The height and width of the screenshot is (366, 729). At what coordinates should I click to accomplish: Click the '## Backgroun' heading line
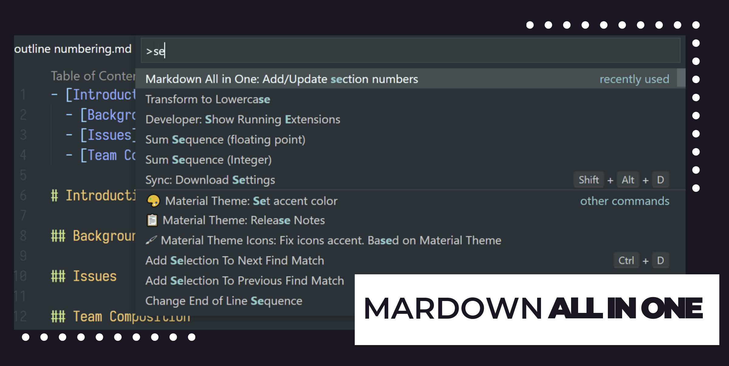pyautogui.click(x=93, y=236)
